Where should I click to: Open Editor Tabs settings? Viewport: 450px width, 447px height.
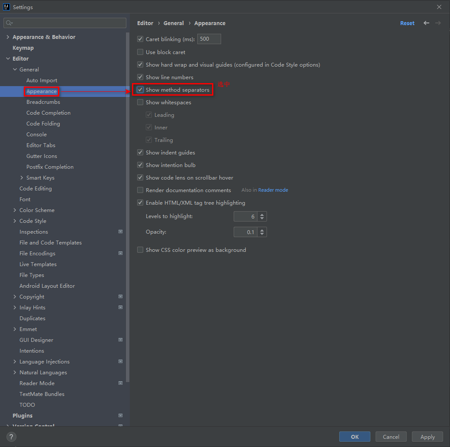[x=41, y=145]
